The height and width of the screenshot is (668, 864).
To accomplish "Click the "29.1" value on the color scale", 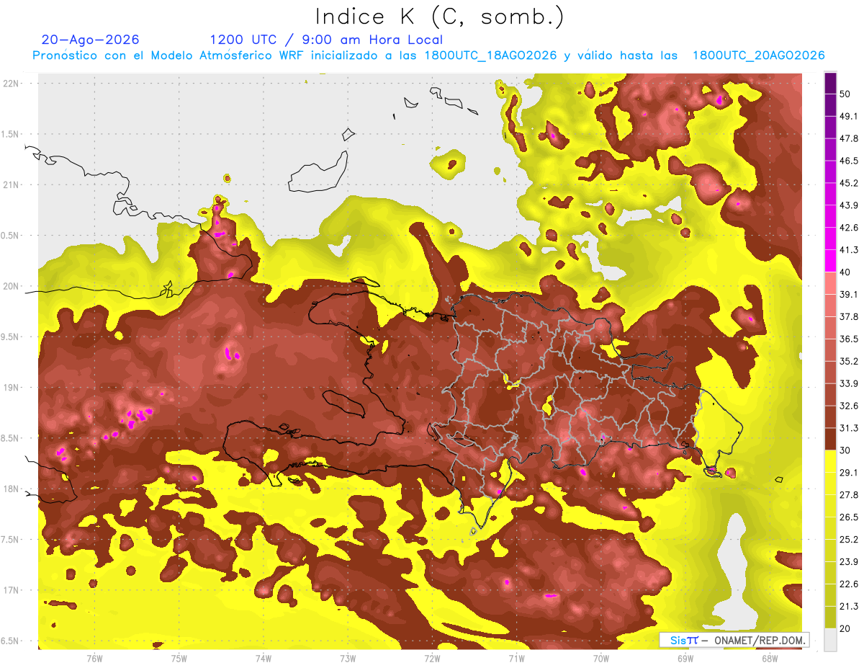I will click(849, 472).
